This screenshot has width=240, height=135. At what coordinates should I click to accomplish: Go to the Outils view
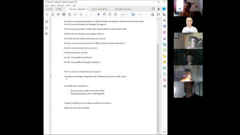[x=59, y=9]
